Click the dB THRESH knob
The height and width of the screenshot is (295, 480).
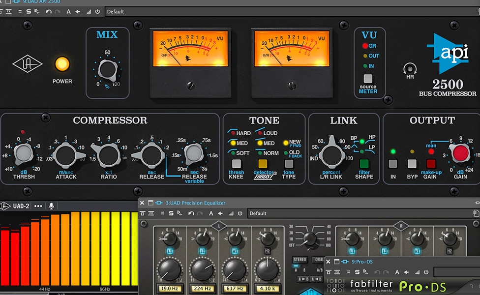click(x=23, y=153)
